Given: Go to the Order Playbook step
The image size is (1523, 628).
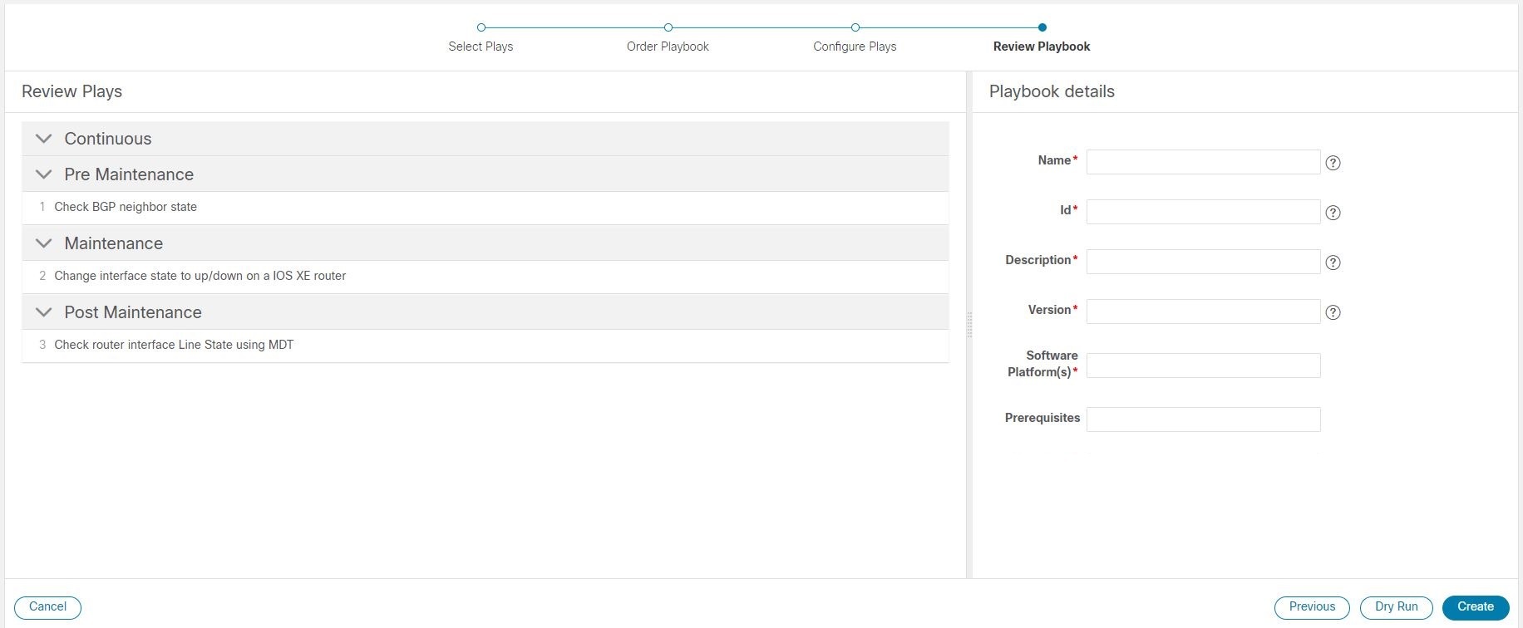Looking at the screenshot, I should [x=668, y=37].
